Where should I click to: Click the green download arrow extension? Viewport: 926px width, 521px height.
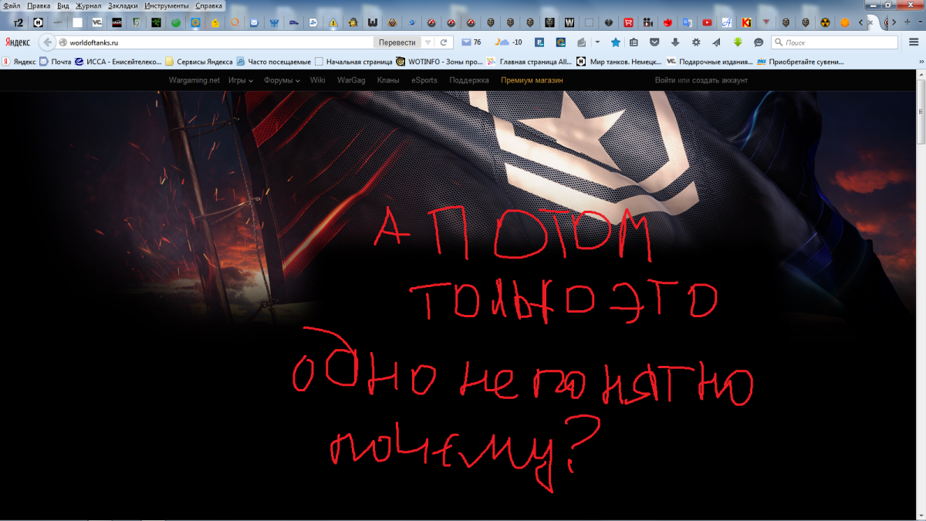[x=738, y=42]
